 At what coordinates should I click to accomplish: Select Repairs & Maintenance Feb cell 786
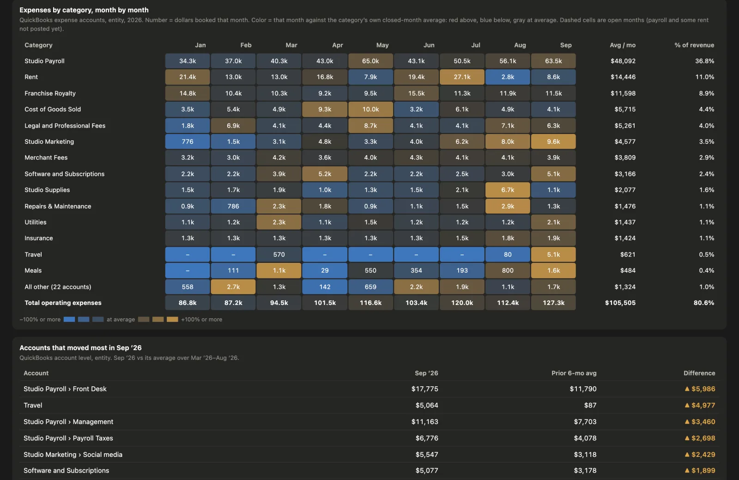point(233,206)
